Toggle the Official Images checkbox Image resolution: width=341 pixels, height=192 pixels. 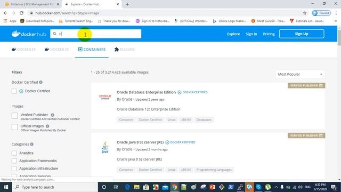pos(15,127)
